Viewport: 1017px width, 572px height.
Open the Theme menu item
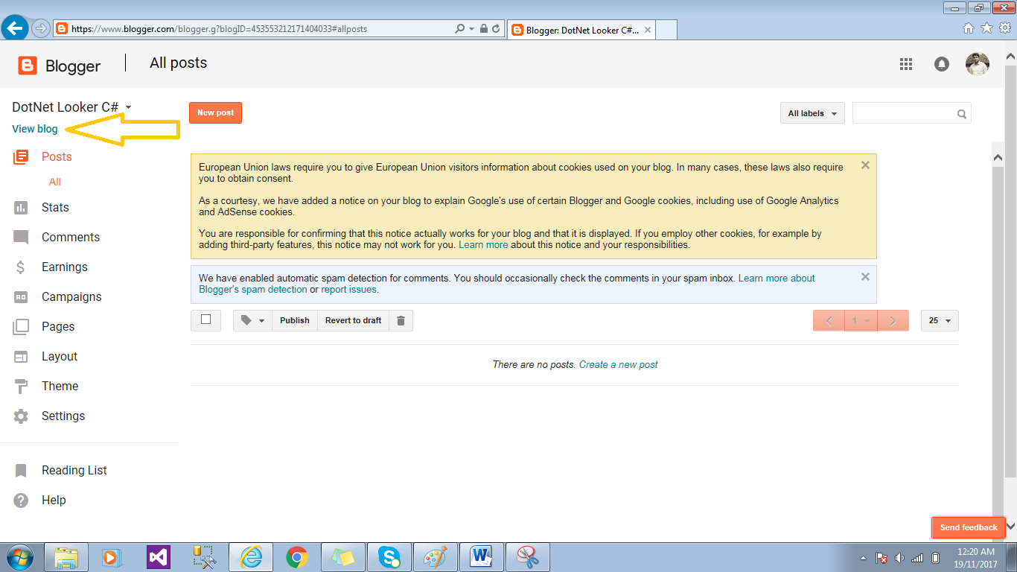point(60,387)
